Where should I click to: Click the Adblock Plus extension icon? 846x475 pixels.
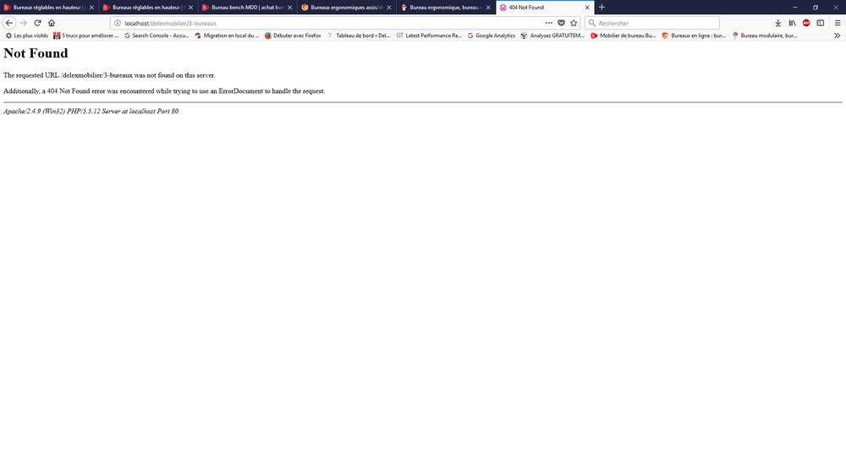tap(806, 23)
